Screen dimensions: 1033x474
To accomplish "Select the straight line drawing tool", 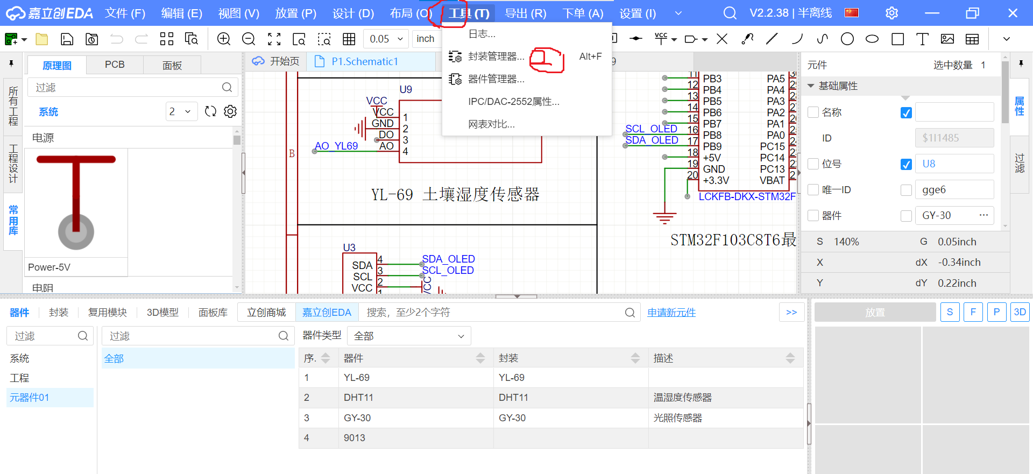I will click(x=772, y=39).
